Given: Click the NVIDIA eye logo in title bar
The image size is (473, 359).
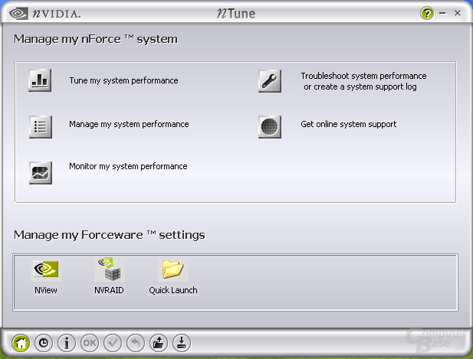Looking at the screenshot, I should click(18, 14).
